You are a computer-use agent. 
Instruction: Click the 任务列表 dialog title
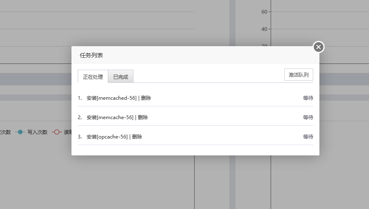click(x=91, y=55)
